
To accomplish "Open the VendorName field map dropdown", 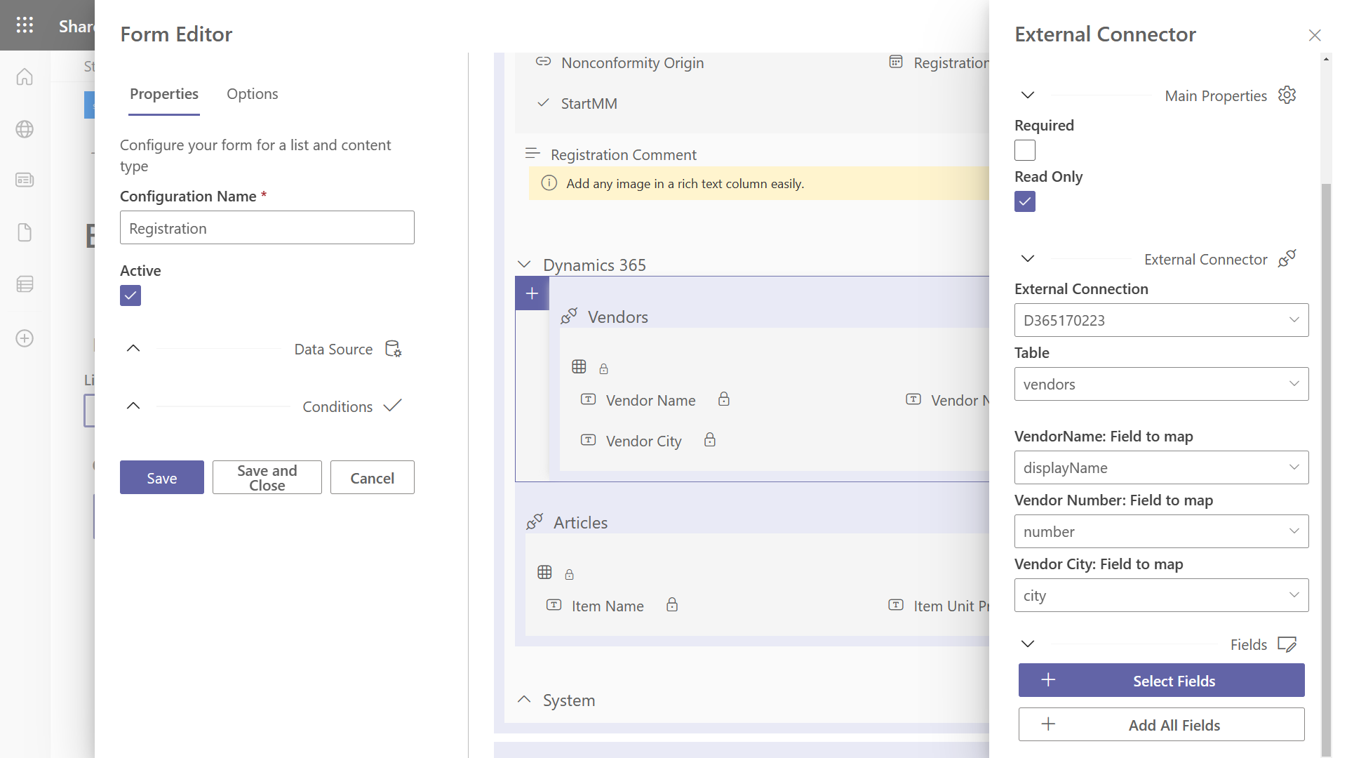I will (1161, 467).
